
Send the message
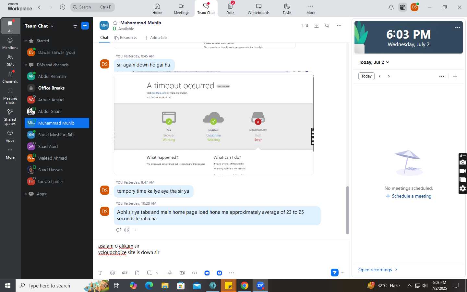click(x=335, y=273)
